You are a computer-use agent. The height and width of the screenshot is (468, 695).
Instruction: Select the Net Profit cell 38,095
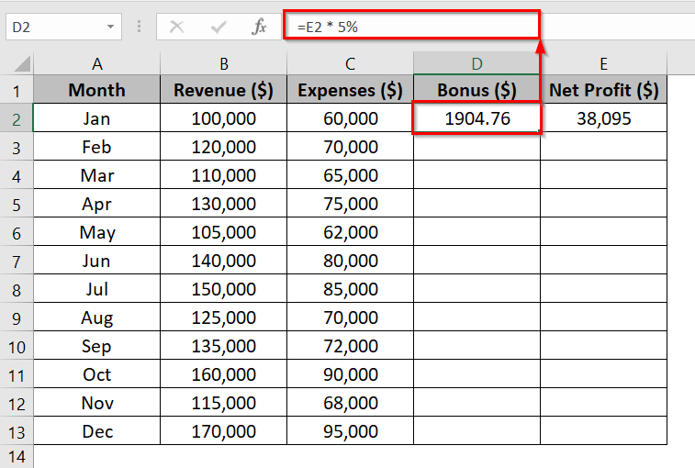point(604,118)
